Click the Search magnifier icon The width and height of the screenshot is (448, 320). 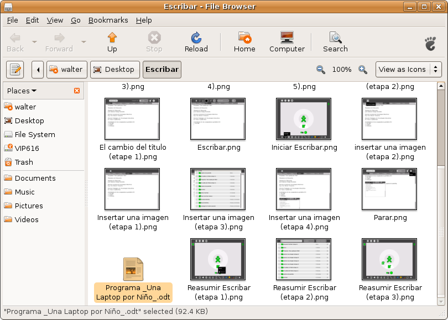(335, 38)
